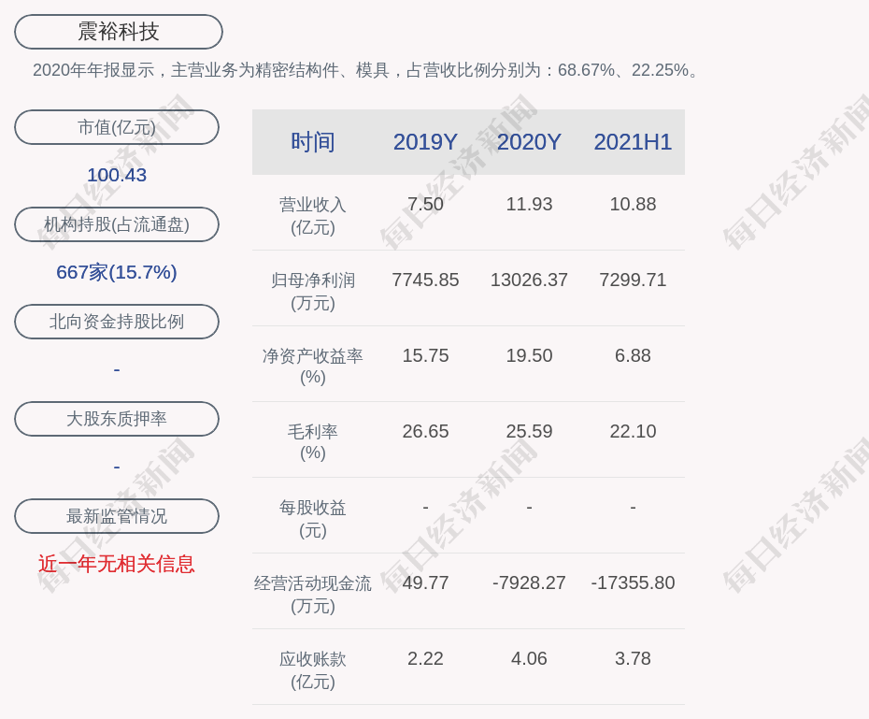Click the 时间 column header
Viewport: 869px width, 719px height.
313,142
